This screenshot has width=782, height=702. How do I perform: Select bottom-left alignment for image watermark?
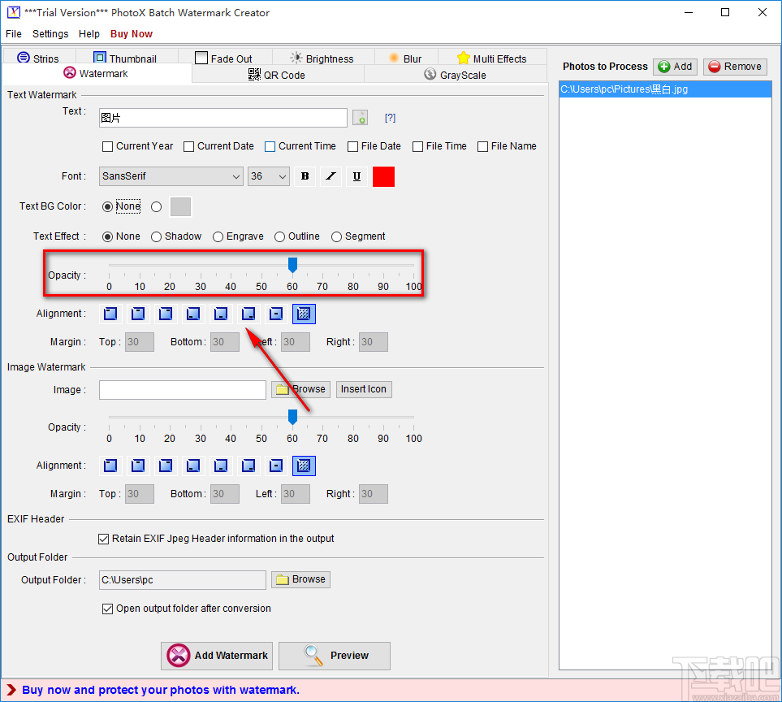(193, 466)
